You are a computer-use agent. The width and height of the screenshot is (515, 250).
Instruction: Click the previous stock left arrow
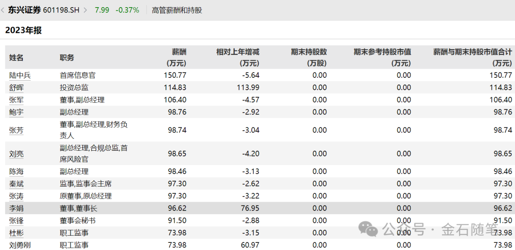3,10
